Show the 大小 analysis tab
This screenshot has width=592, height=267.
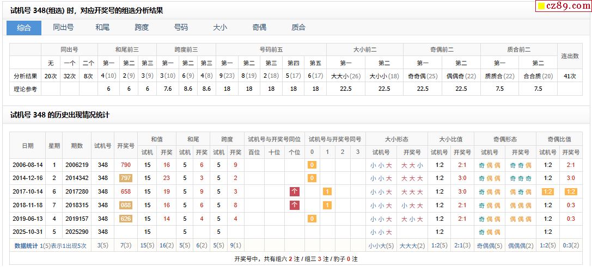220,28
